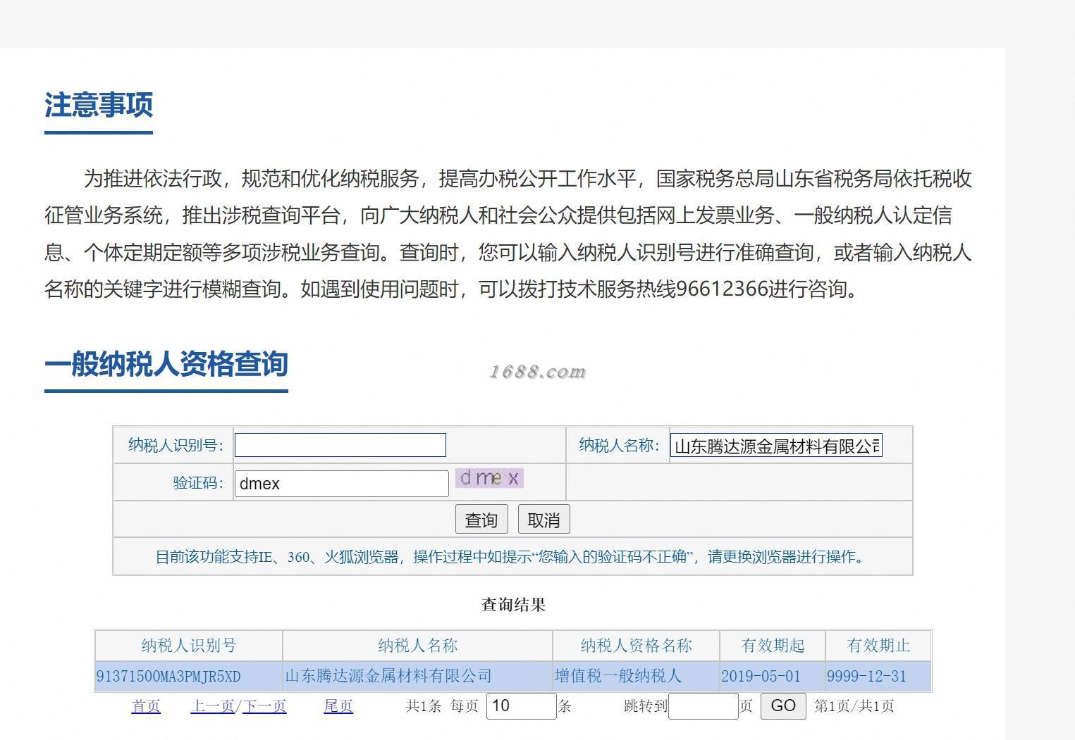Click the 共1条 record count text
1075x740 pixels.
(x=424, y=706)
